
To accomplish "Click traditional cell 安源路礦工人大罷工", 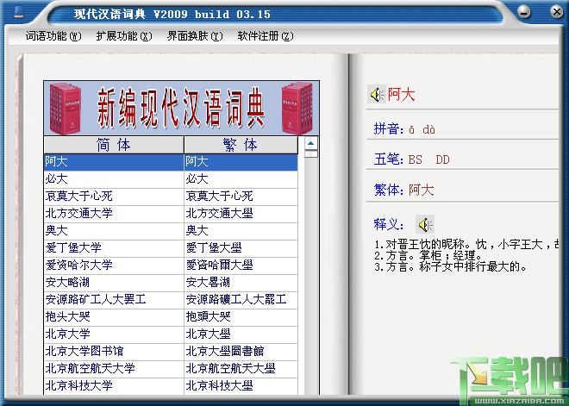I will point(241,300).
